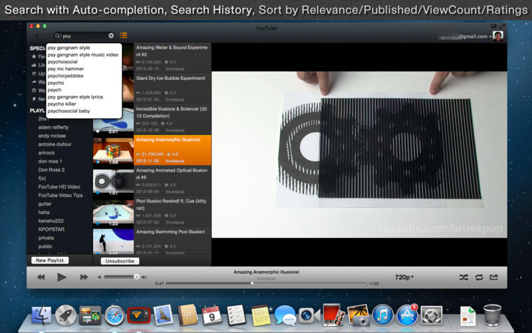Skip to previous track with rewind button
532x333 pixels.
(x=41, y=277)
